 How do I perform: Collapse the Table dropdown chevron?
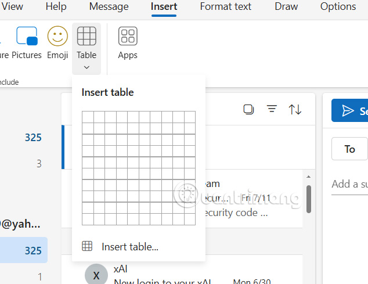click(86, 67)
